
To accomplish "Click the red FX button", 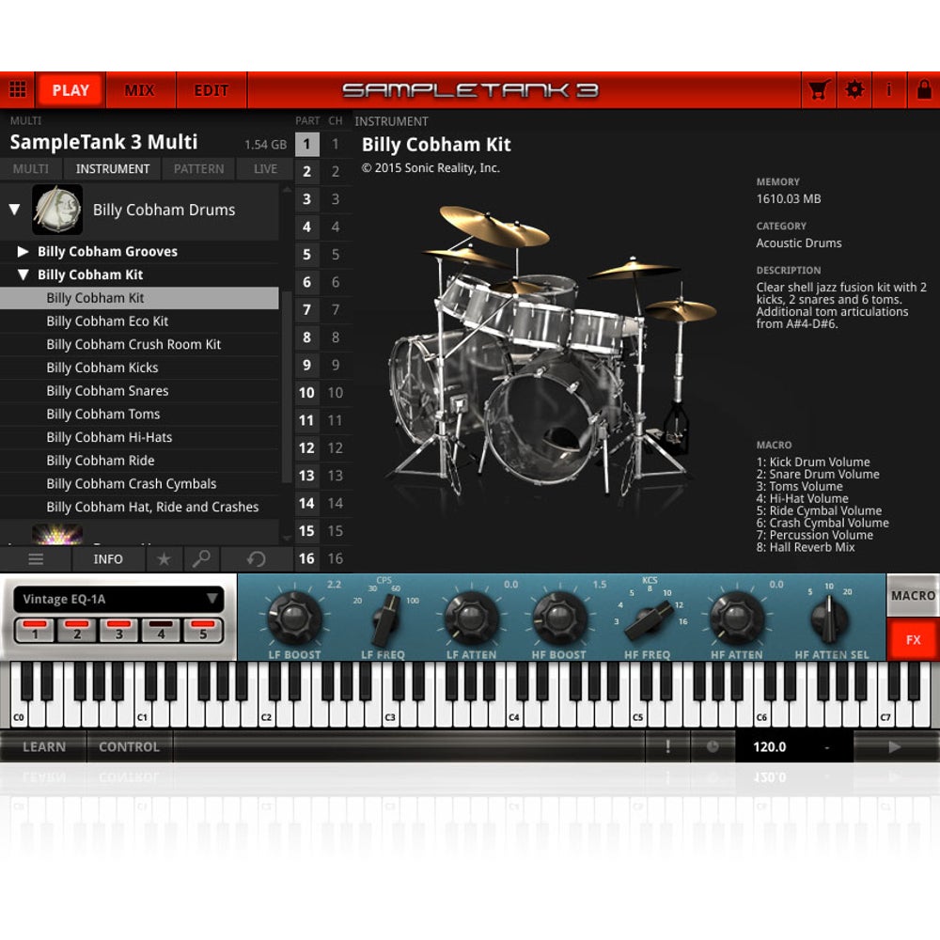I will (913, 639).
